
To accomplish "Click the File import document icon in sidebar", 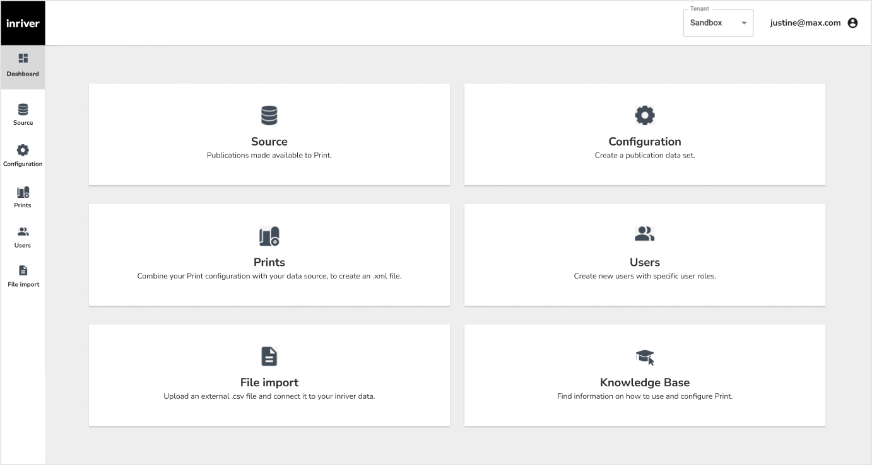I will 23,270.
